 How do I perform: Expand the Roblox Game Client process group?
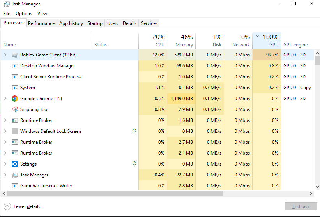5,55
